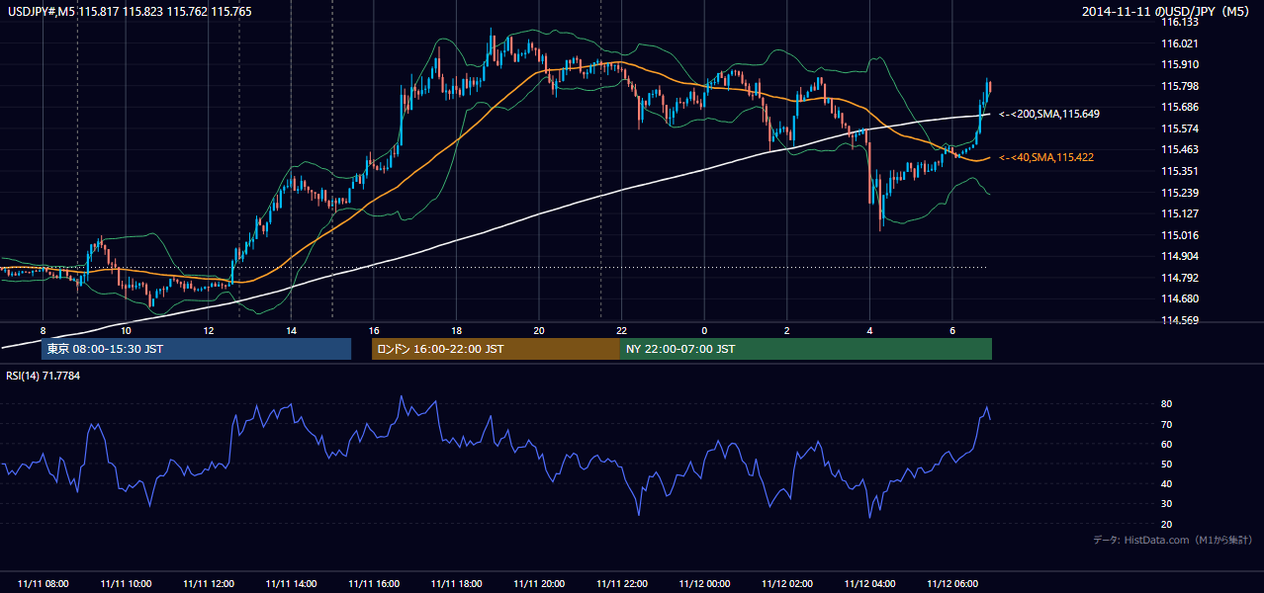
Task: Click the 11/12 04:00 date axis label
Action: pyautogui.click(x=869, y=584)
